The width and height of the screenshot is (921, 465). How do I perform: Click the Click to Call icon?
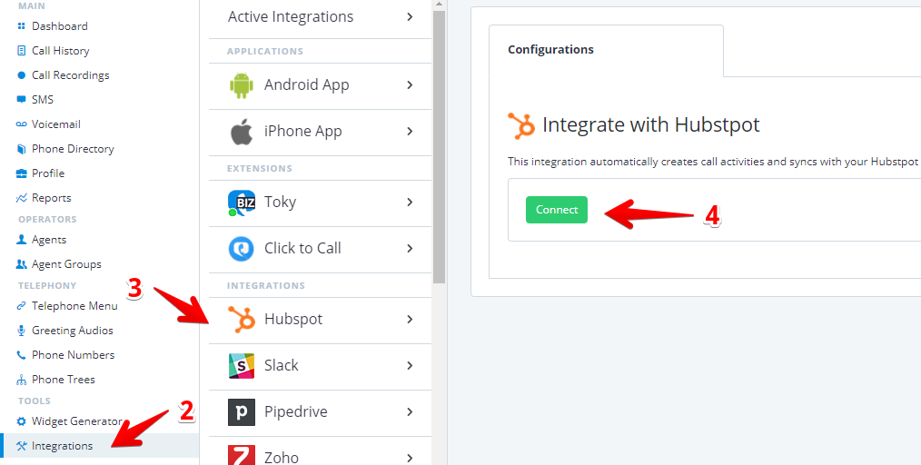pyautogui.click(x=241, y=249)
